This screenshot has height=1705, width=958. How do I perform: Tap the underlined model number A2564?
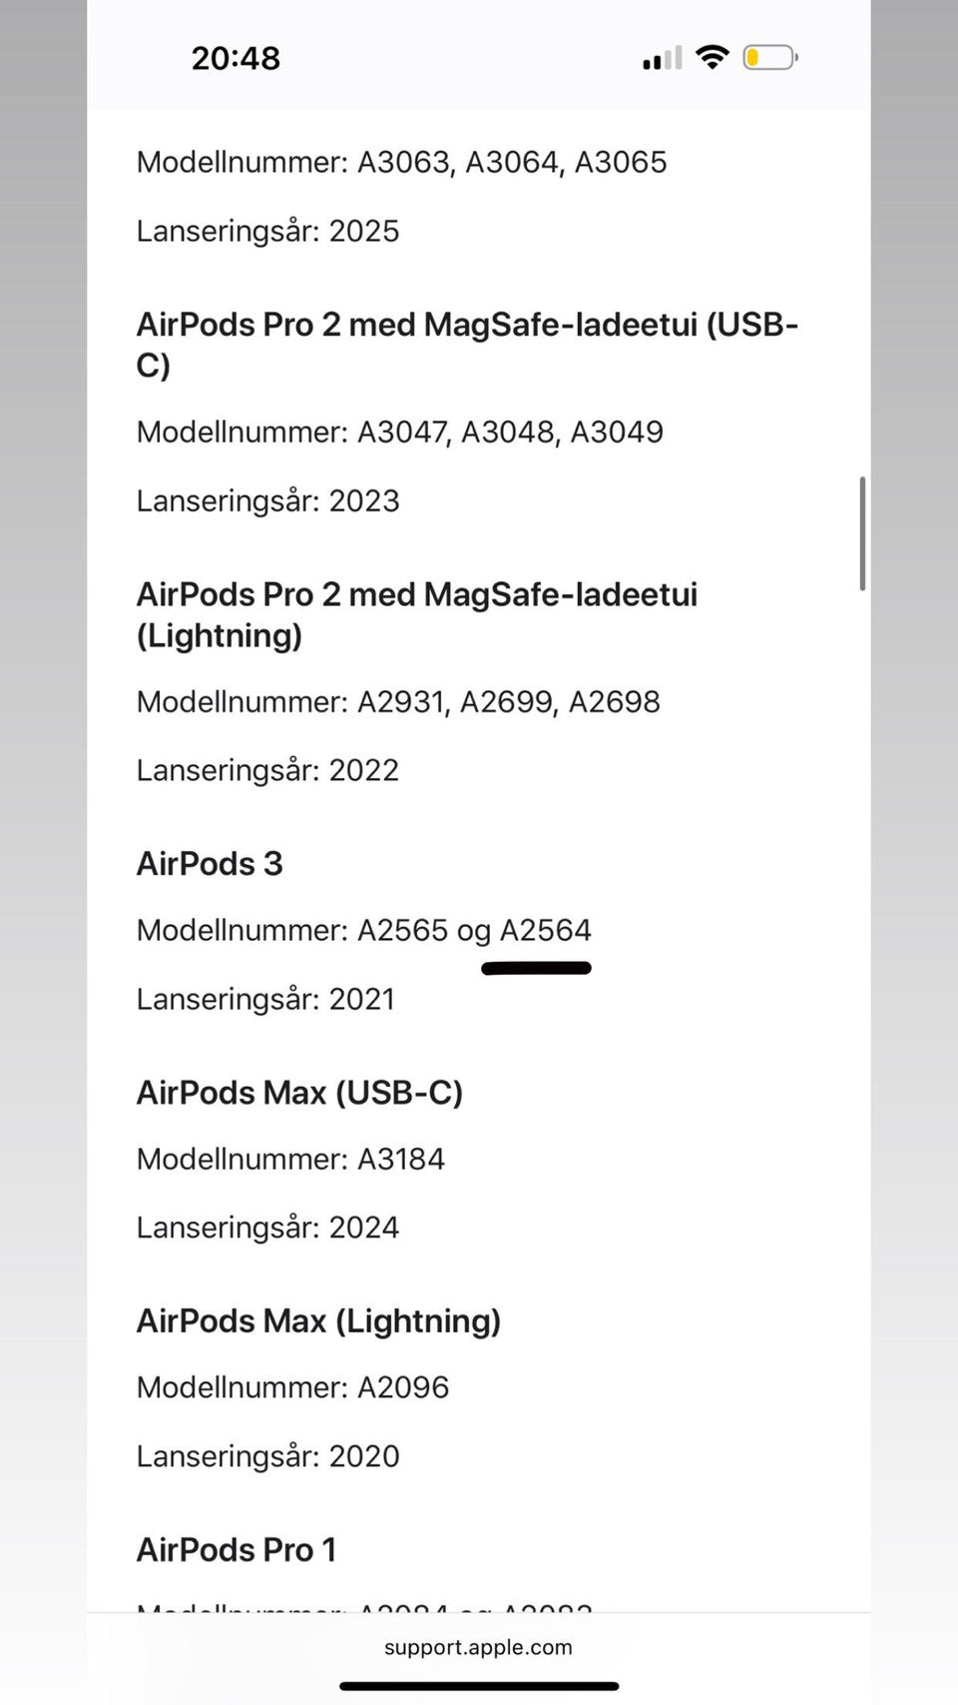(x=545, y=931)
